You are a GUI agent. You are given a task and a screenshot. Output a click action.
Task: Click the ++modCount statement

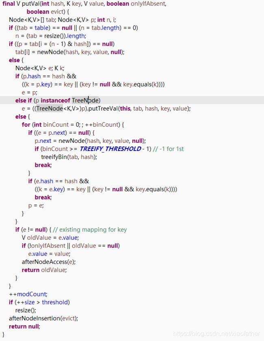pos(28,294)
